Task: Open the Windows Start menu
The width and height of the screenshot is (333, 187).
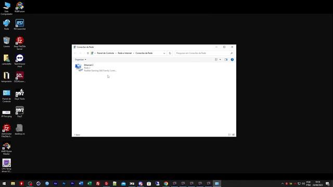Action: tap(4, 183)
